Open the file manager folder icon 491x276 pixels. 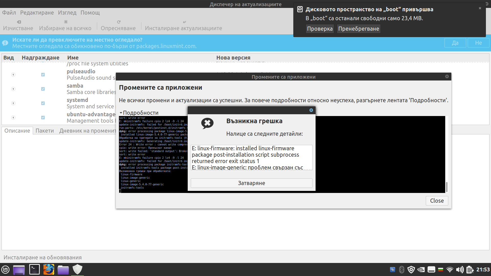point(63,270)
